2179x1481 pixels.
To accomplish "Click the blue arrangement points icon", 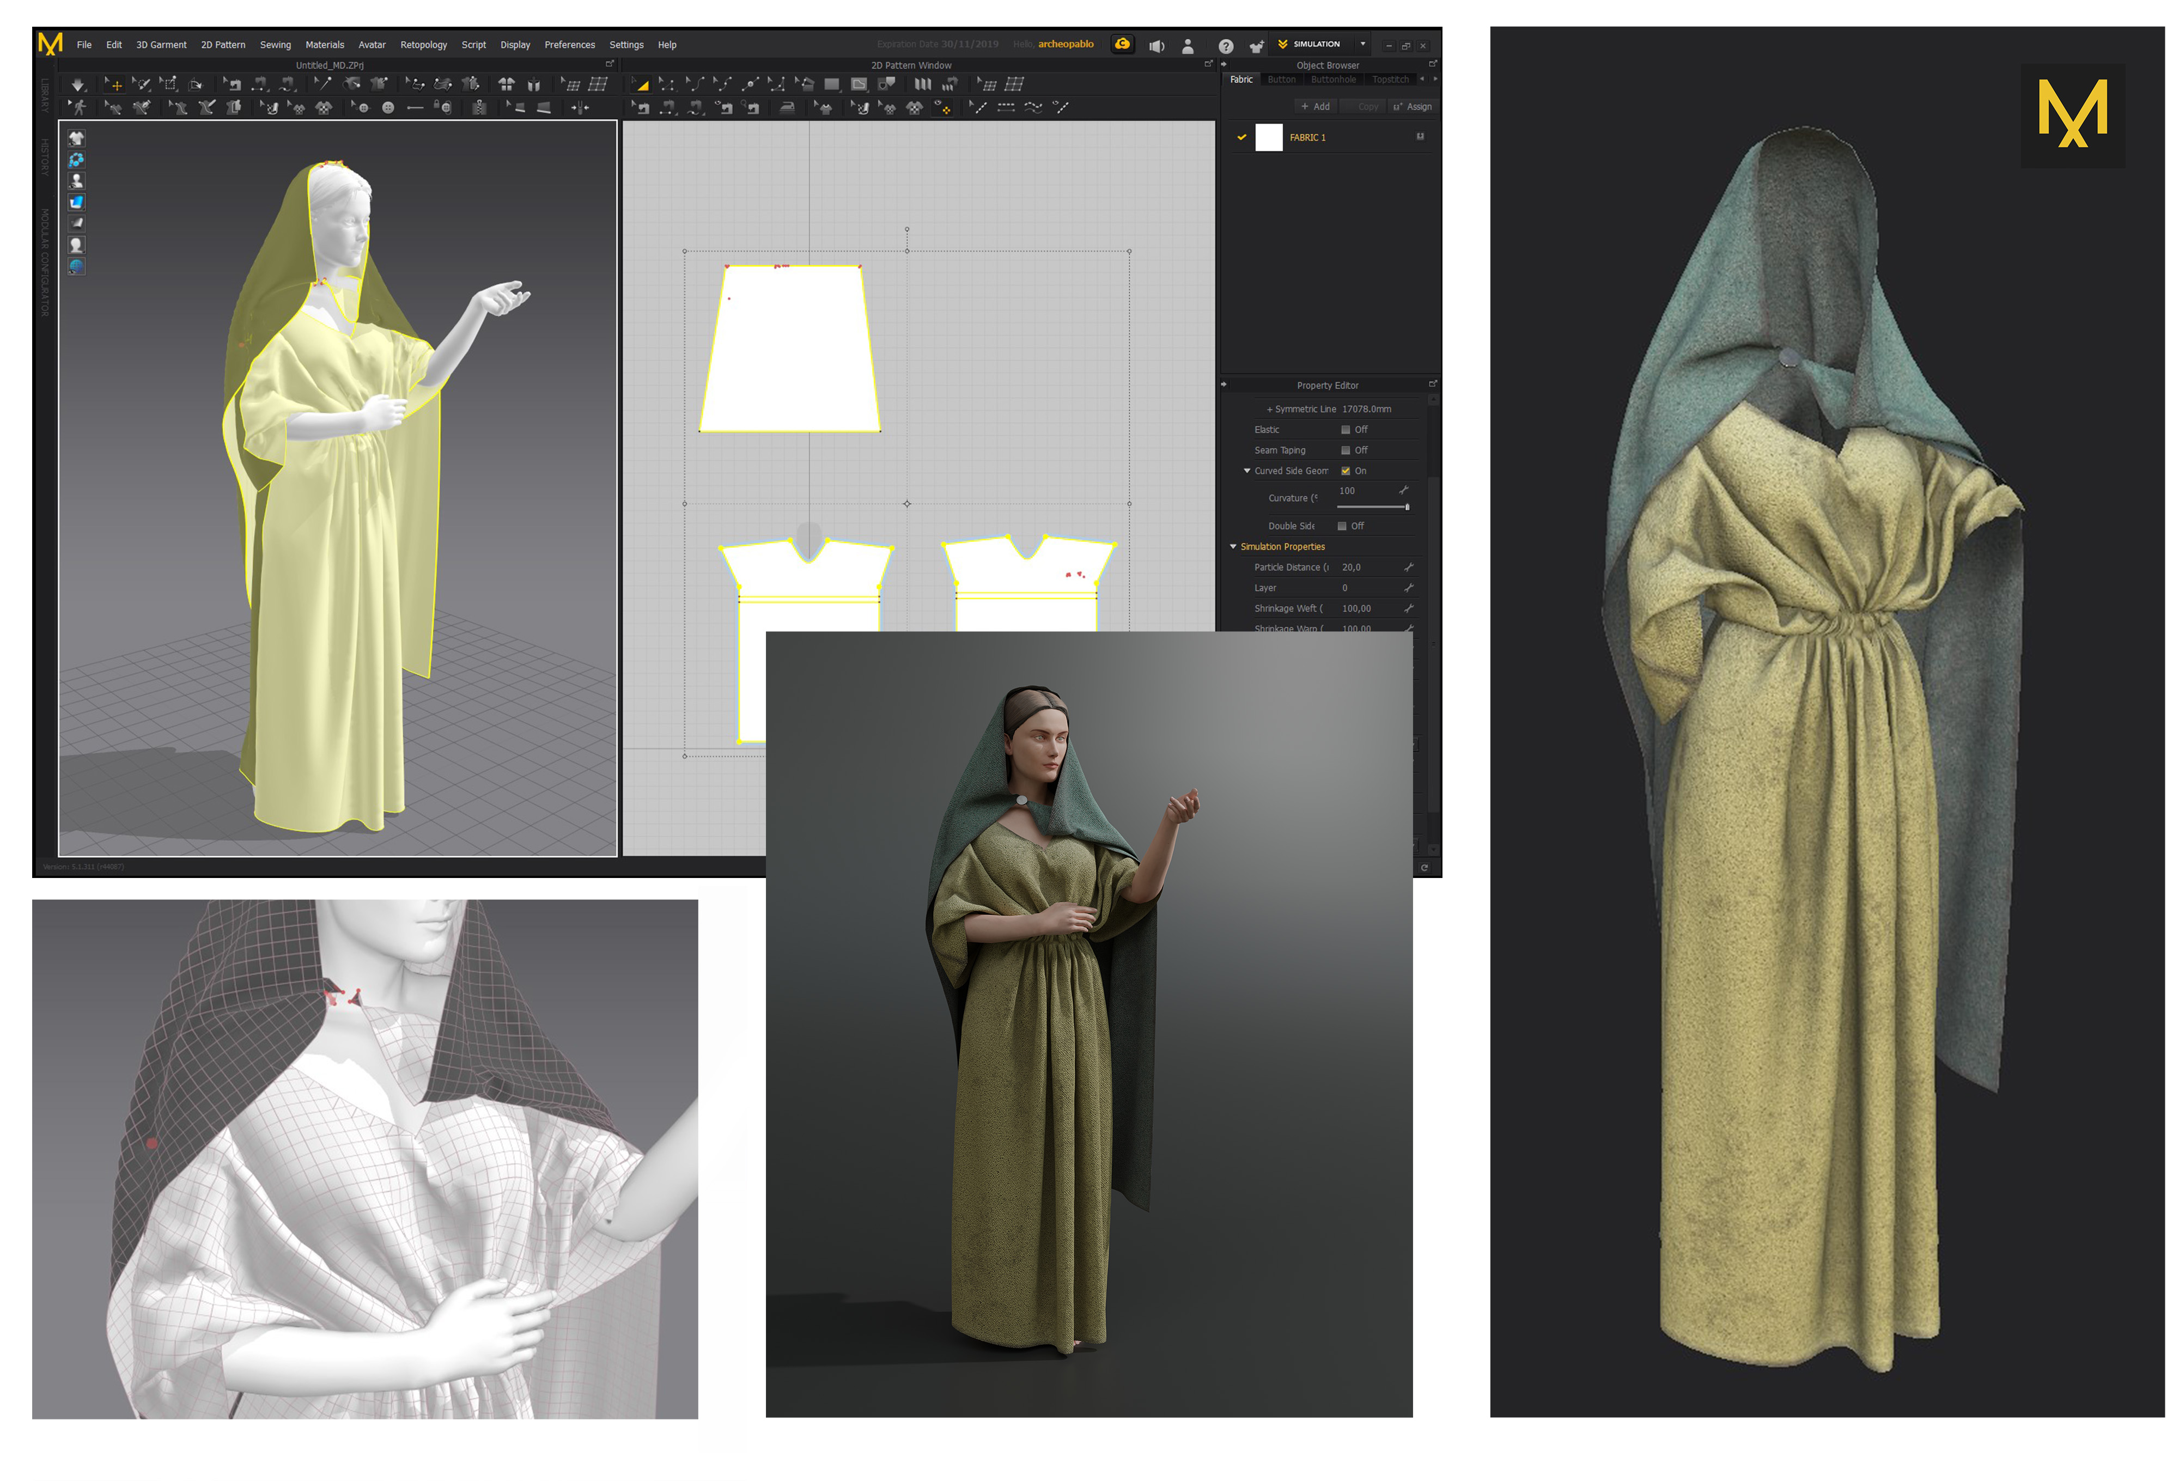I will click(x=77, y=160).
